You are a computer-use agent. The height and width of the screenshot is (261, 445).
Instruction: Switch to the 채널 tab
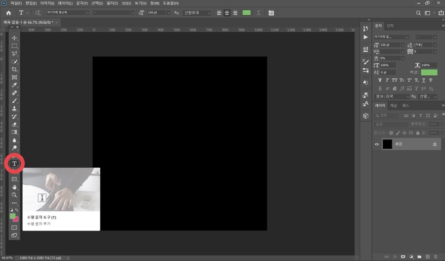394,105
